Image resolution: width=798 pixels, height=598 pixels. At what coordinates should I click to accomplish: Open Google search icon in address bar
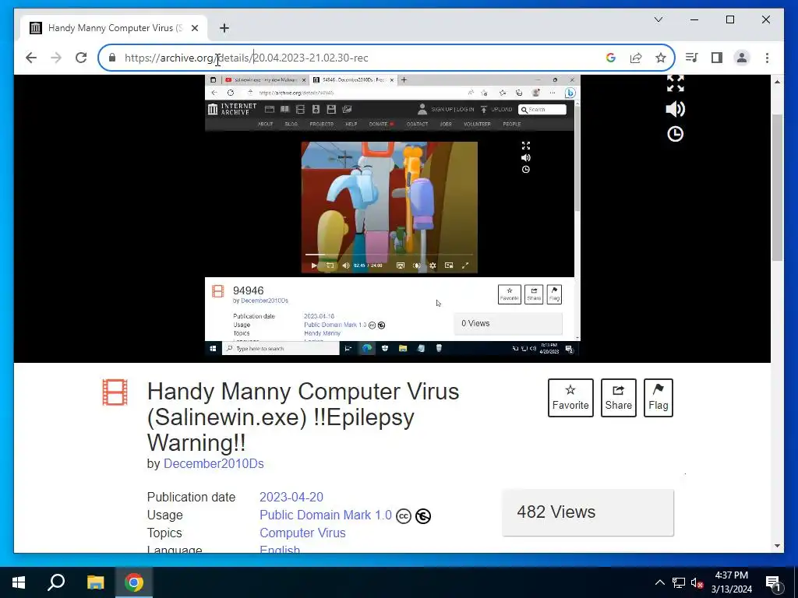(611, 58)
